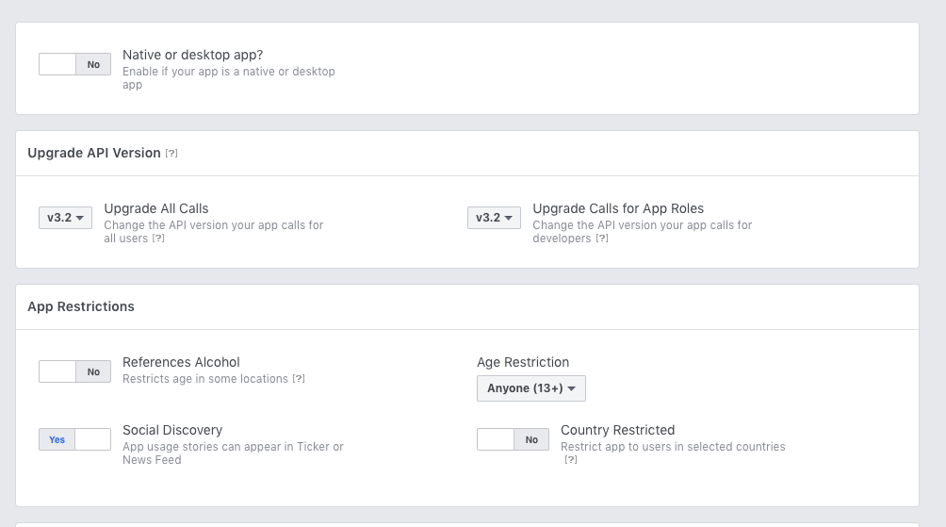Open the Upgrade All Calls version dropdown

click(66, 218)
